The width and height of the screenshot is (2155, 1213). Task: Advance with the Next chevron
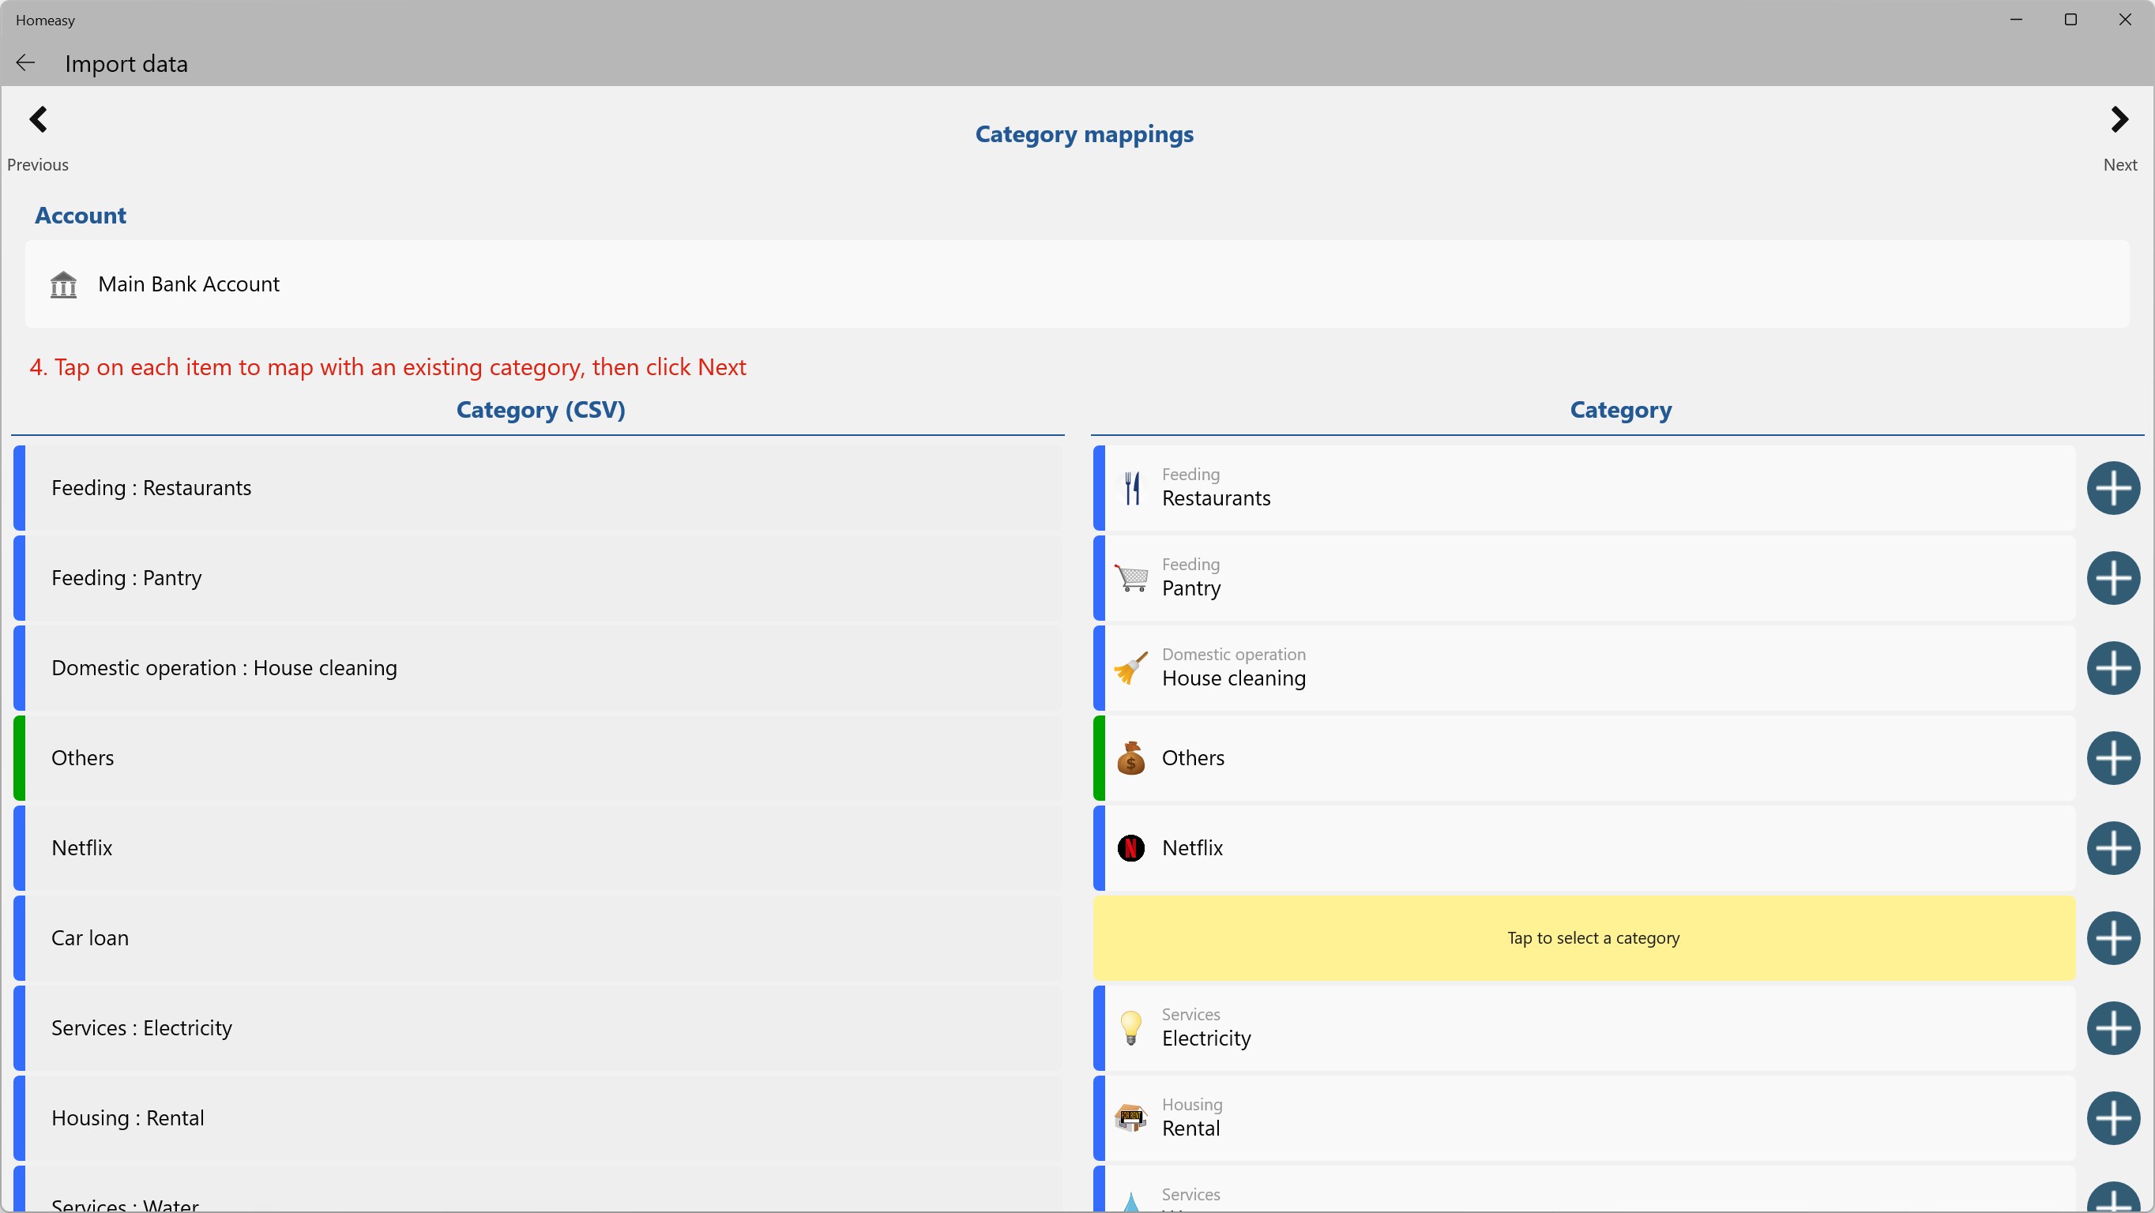[x=2118, y=121]
